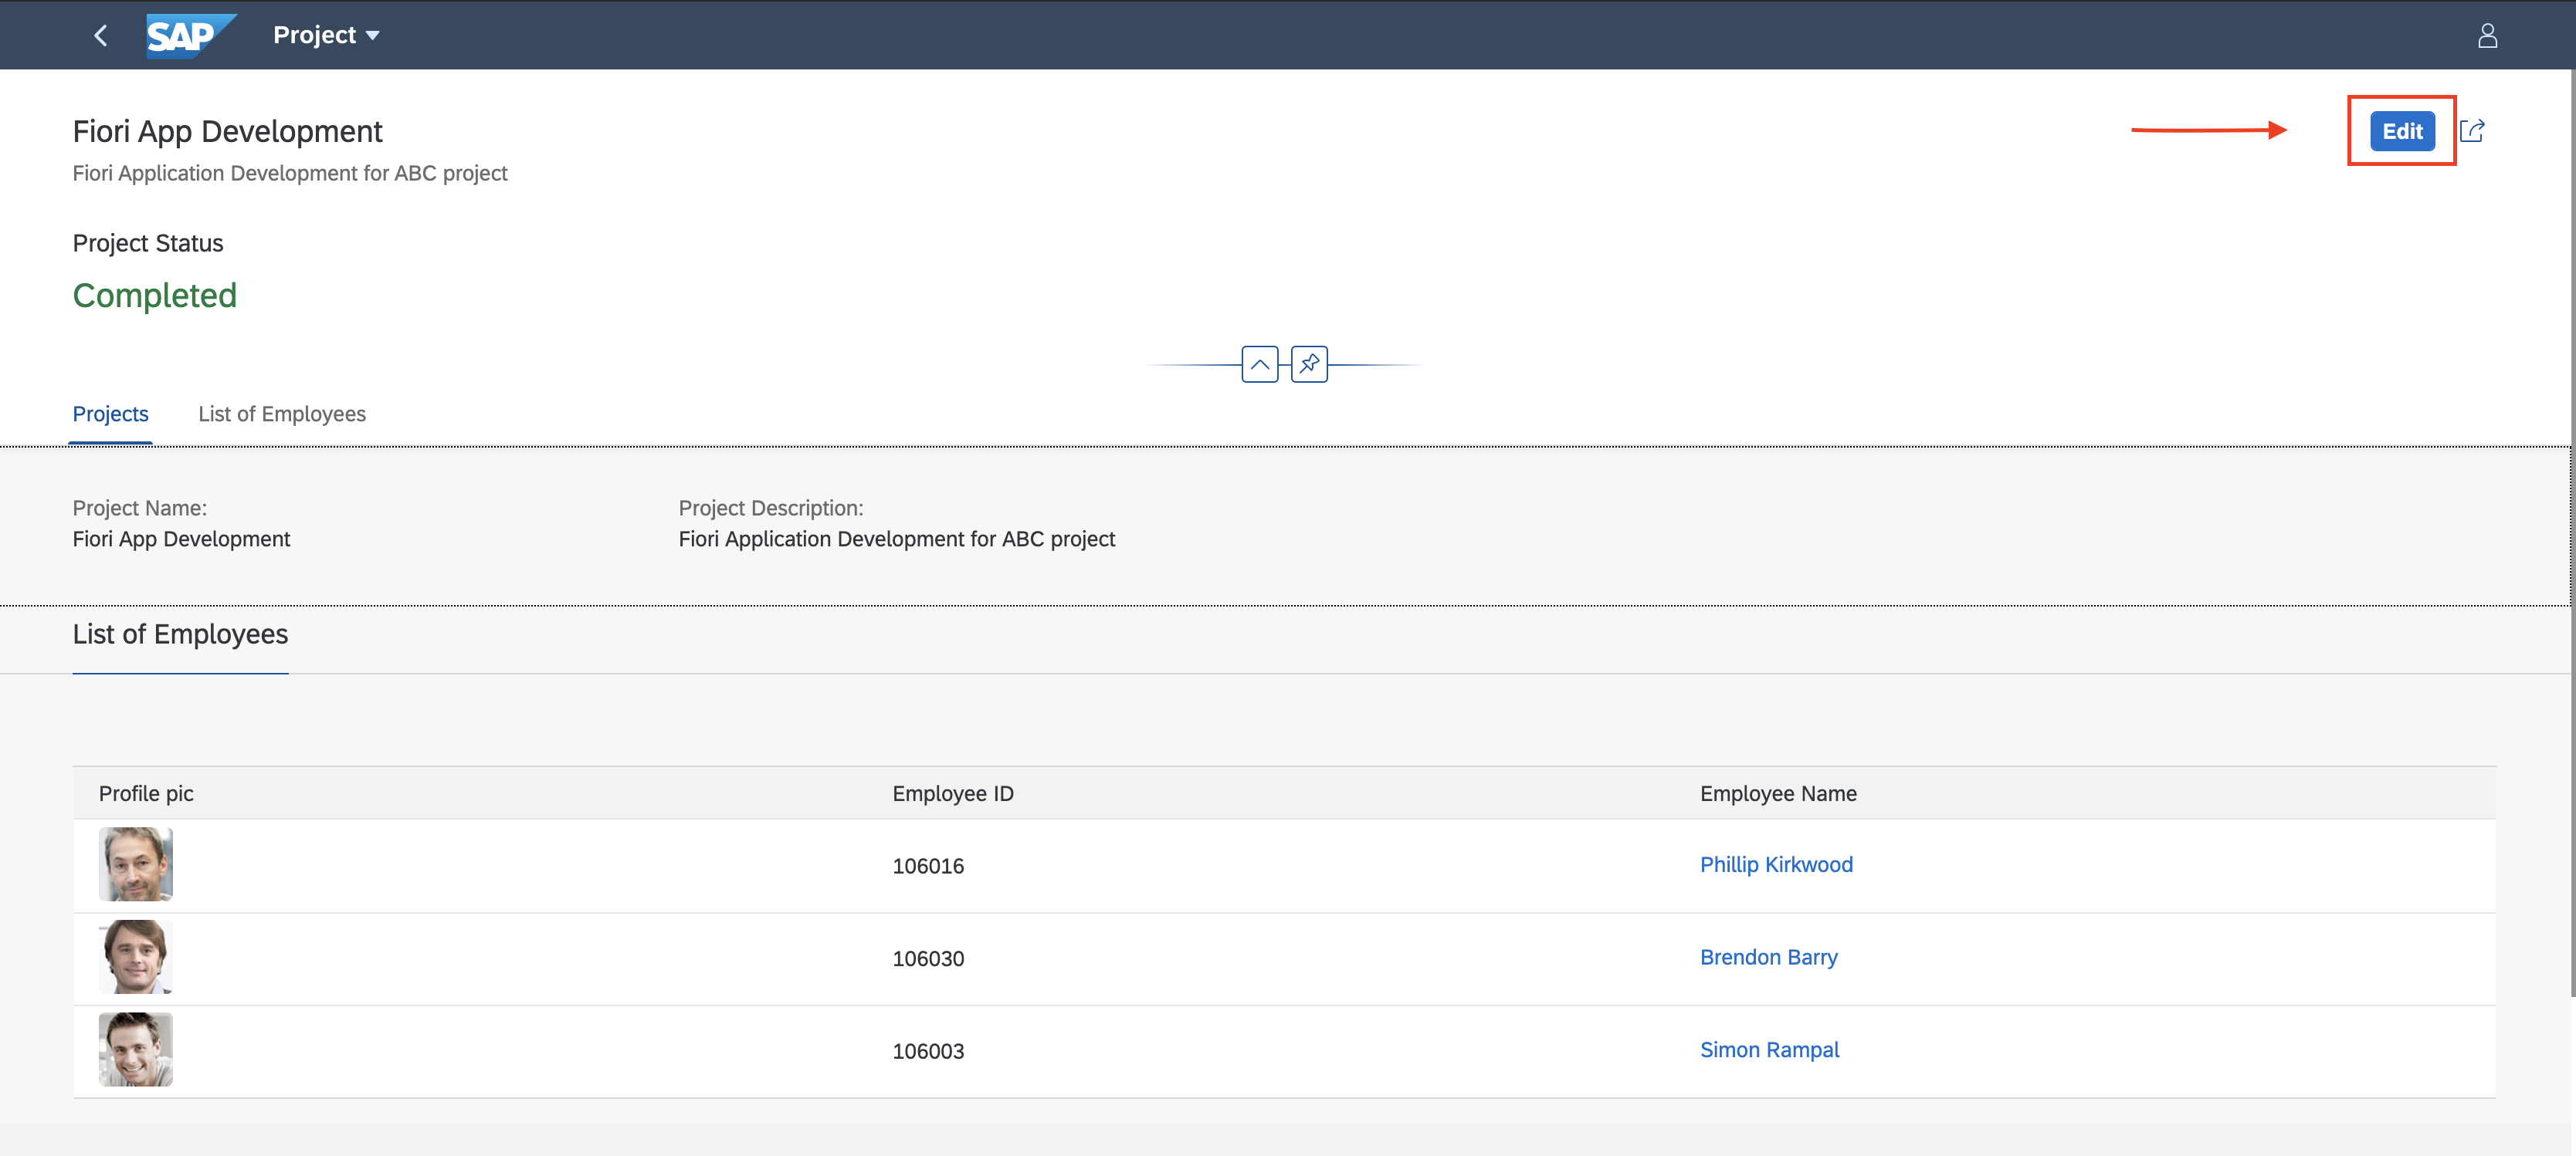Click the Employee ID column header
The image size is (2576, 1156).
(x=952, y=793)
